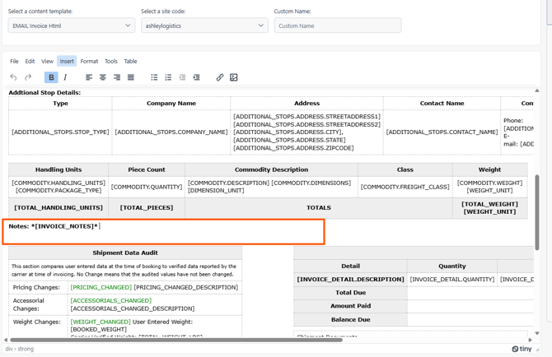Click [ADDITIONAL_STOPS.COMPANY_NAME] cell
The width and height of the screenshot is (552, 357).
[171, 132]
